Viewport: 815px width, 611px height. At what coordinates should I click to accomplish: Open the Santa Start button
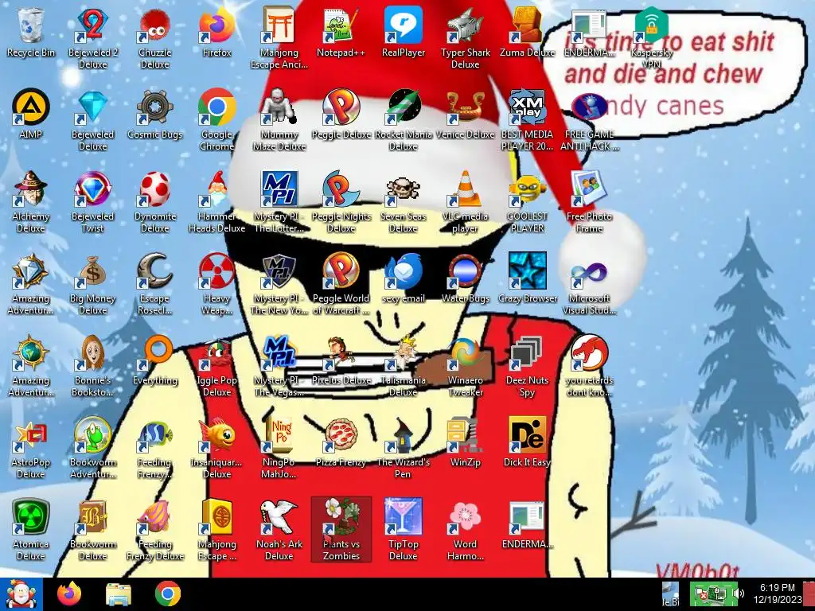pos(21,593)
